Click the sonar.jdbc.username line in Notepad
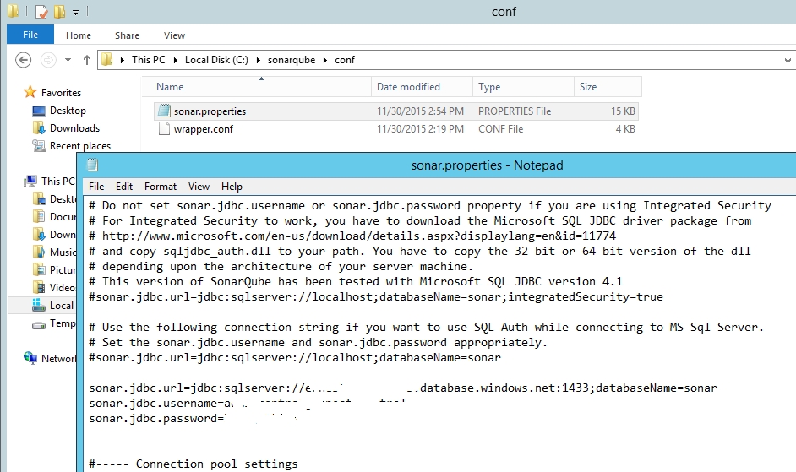The height and width of the screenshot is (472, 796). pos(247,403)
